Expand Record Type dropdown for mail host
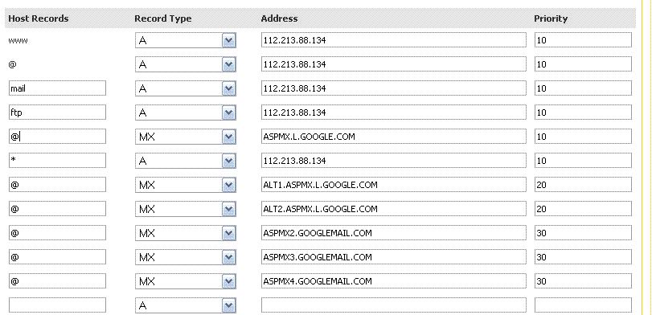The height and width of the screenshot is (315, 652). click(x=186, y=88)
